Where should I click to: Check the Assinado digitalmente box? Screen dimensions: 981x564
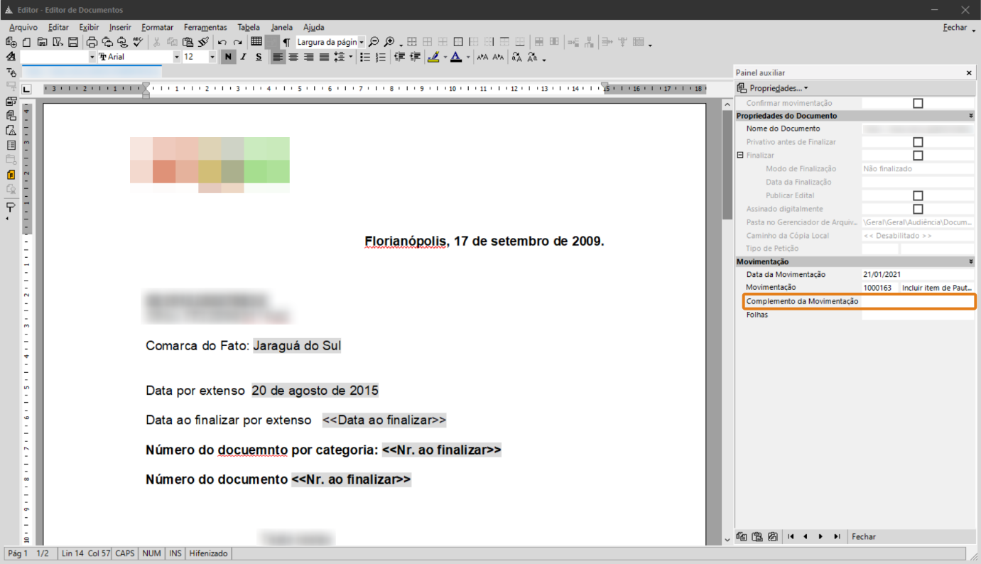click(x=918, y=209)
